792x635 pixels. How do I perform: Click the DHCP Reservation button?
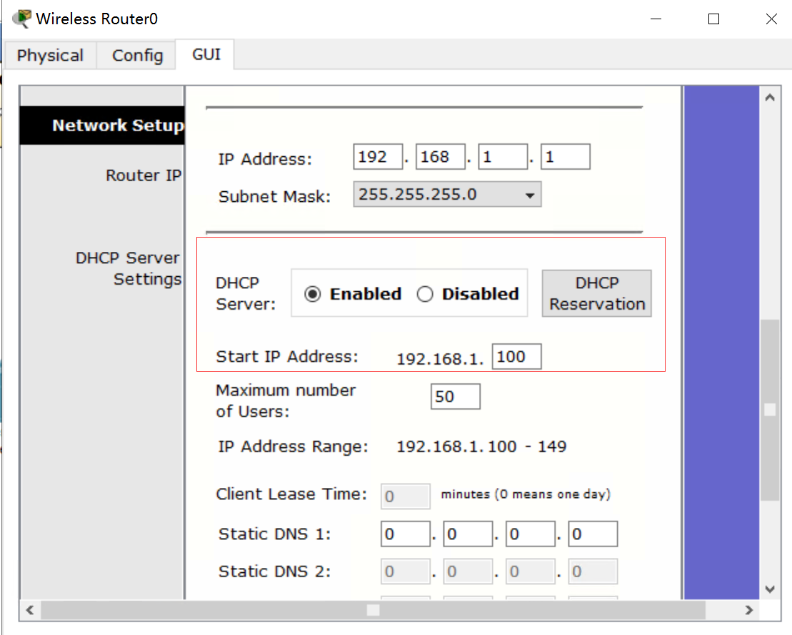pyautogui.click(x=596, y=293)
